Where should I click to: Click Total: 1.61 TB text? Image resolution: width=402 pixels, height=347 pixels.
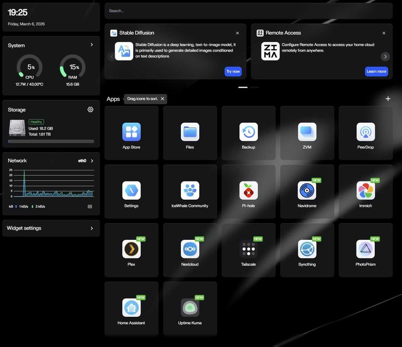pos(40,134)
